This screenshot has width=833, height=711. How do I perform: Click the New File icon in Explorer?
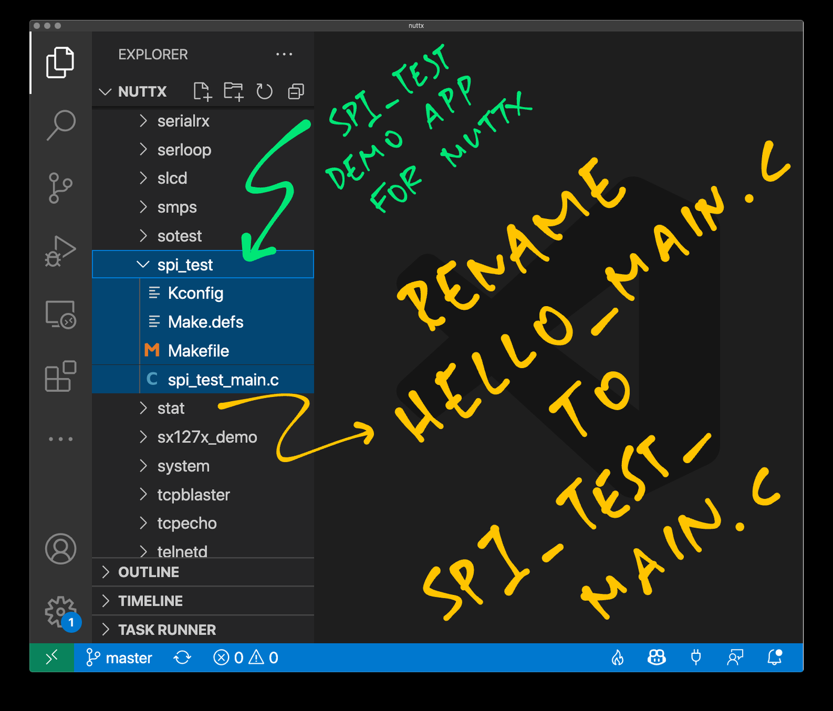pyautogui.click(x=202, y=91)
